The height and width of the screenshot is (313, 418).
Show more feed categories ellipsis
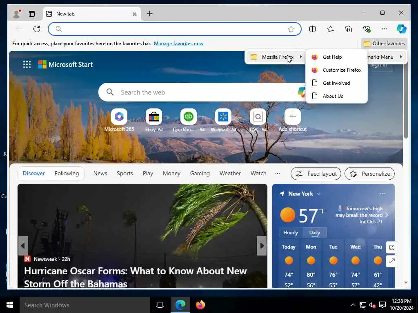pos(278,174)
